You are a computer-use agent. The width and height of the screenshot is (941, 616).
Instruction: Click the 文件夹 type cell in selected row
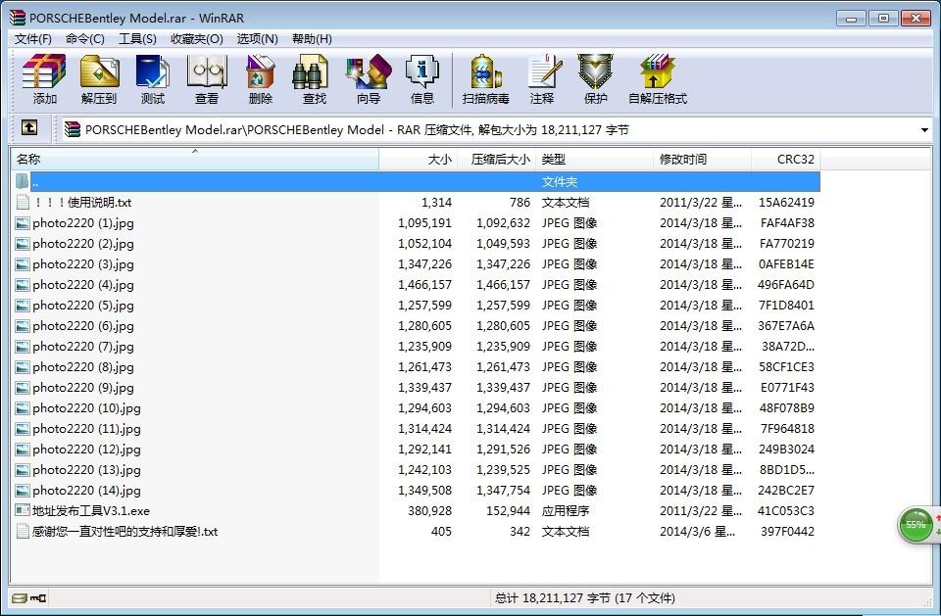click(560, 181)
